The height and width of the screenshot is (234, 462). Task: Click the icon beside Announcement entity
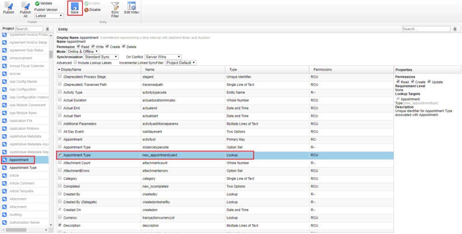pos(5,58)
